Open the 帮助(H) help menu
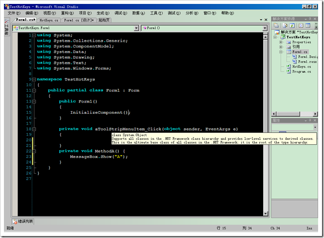The width and height of the screenshot is (324, 238). 227,13
